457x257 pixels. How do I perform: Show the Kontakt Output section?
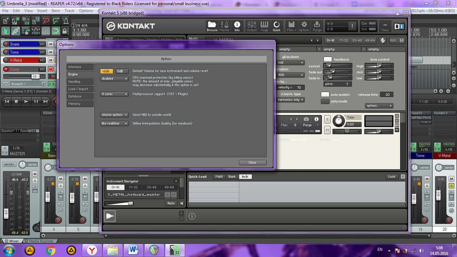(x=252, y=26)
